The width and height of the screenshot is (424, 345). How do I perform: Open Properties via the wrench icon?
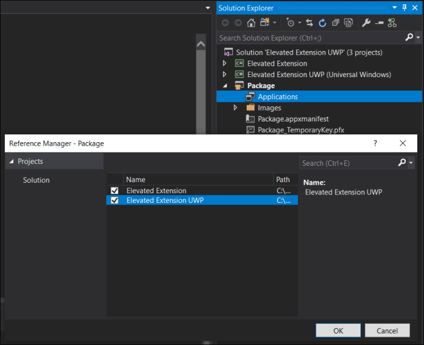click(366, 22)
